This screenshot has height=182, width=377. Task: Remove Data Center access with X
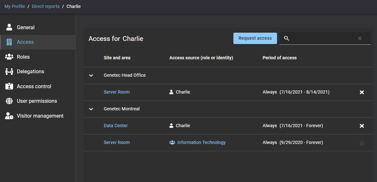click(x=362, y=126)
